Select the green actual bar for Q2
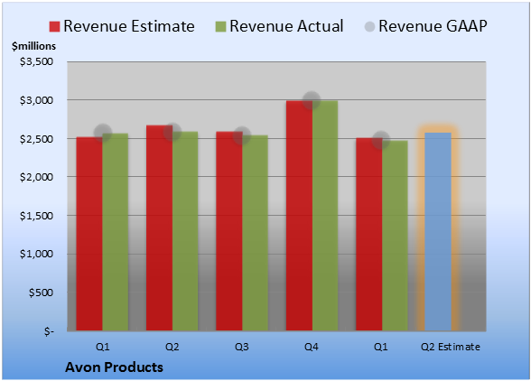The width and height of the screenshot is (531, 381). (185, 231)
